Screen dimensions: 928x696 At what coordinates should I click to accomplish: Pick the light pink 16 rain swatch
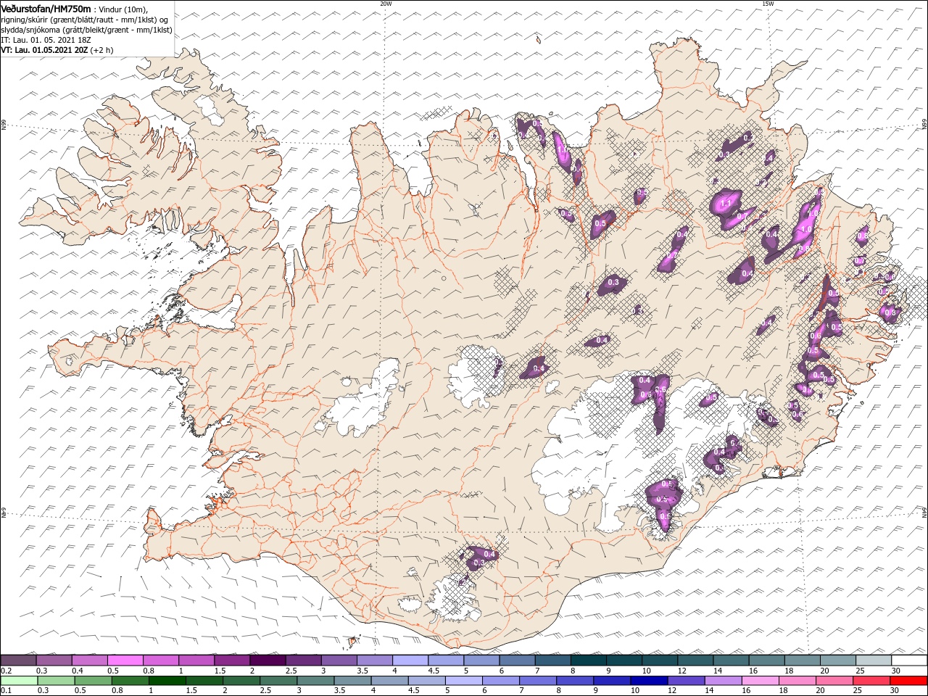(761, 681)
